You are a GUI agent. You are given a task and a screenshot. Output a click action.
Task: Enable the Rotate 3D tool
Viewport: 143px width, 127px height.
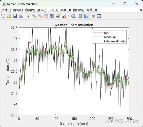(x=52, y=16)
